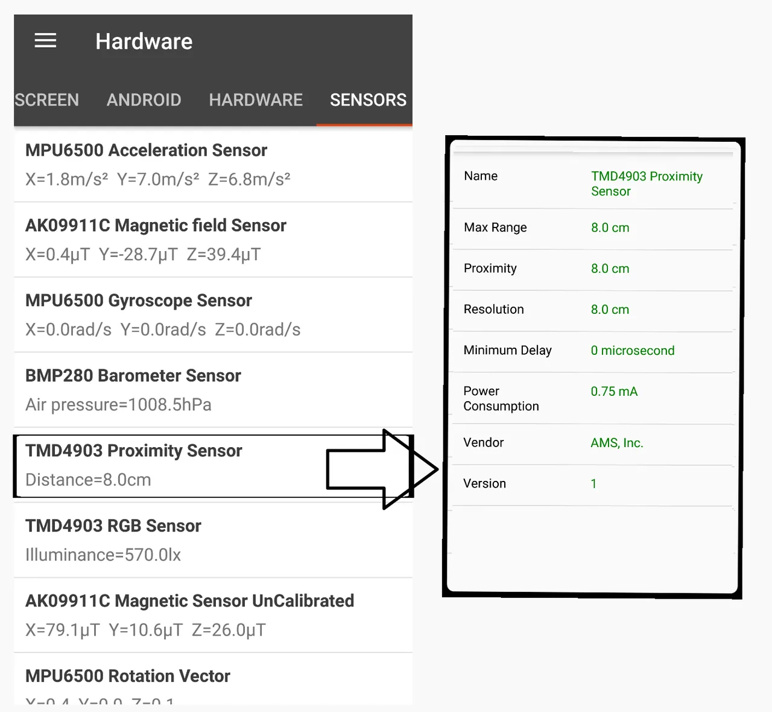Click magnetic field reading X=0.4µT line
Screen dimensions: 772x712
pos(143,255)
